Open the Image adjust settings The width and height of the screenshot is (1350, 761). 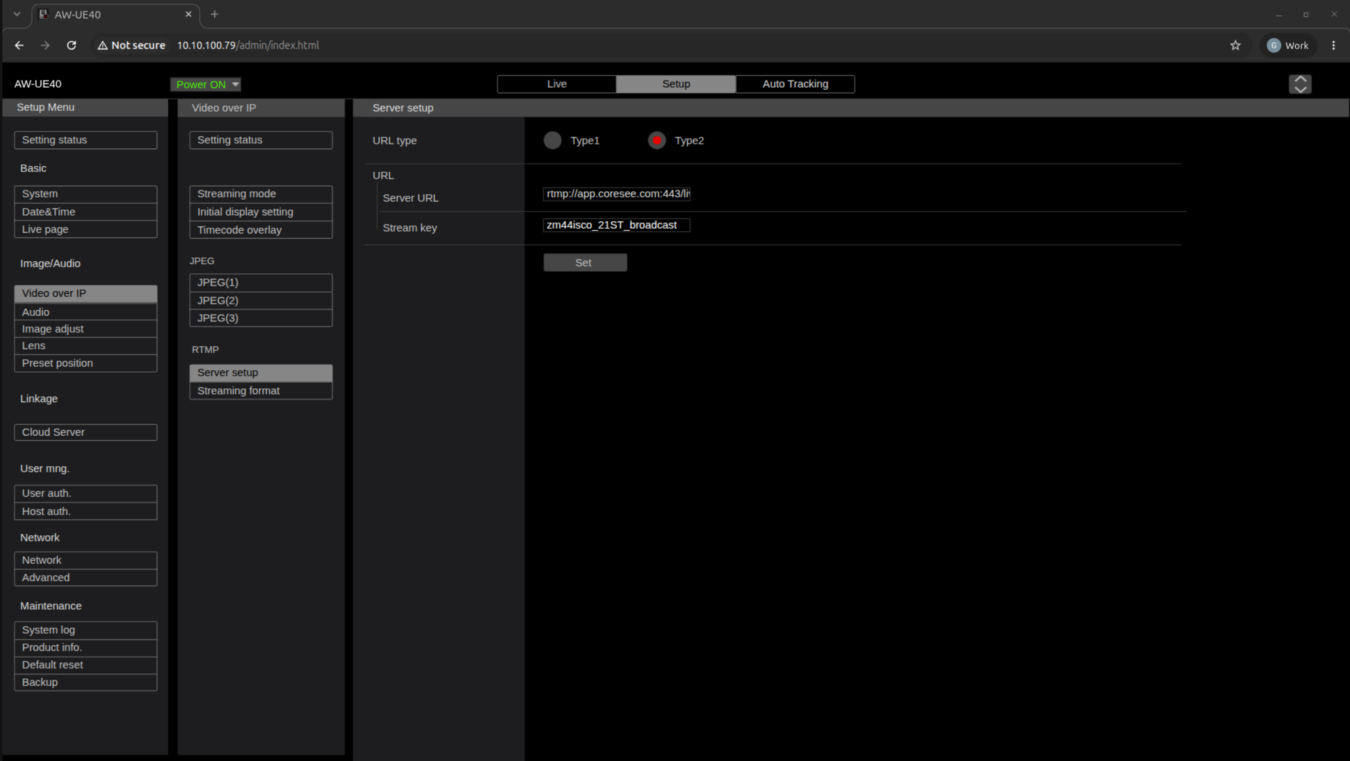85,329
